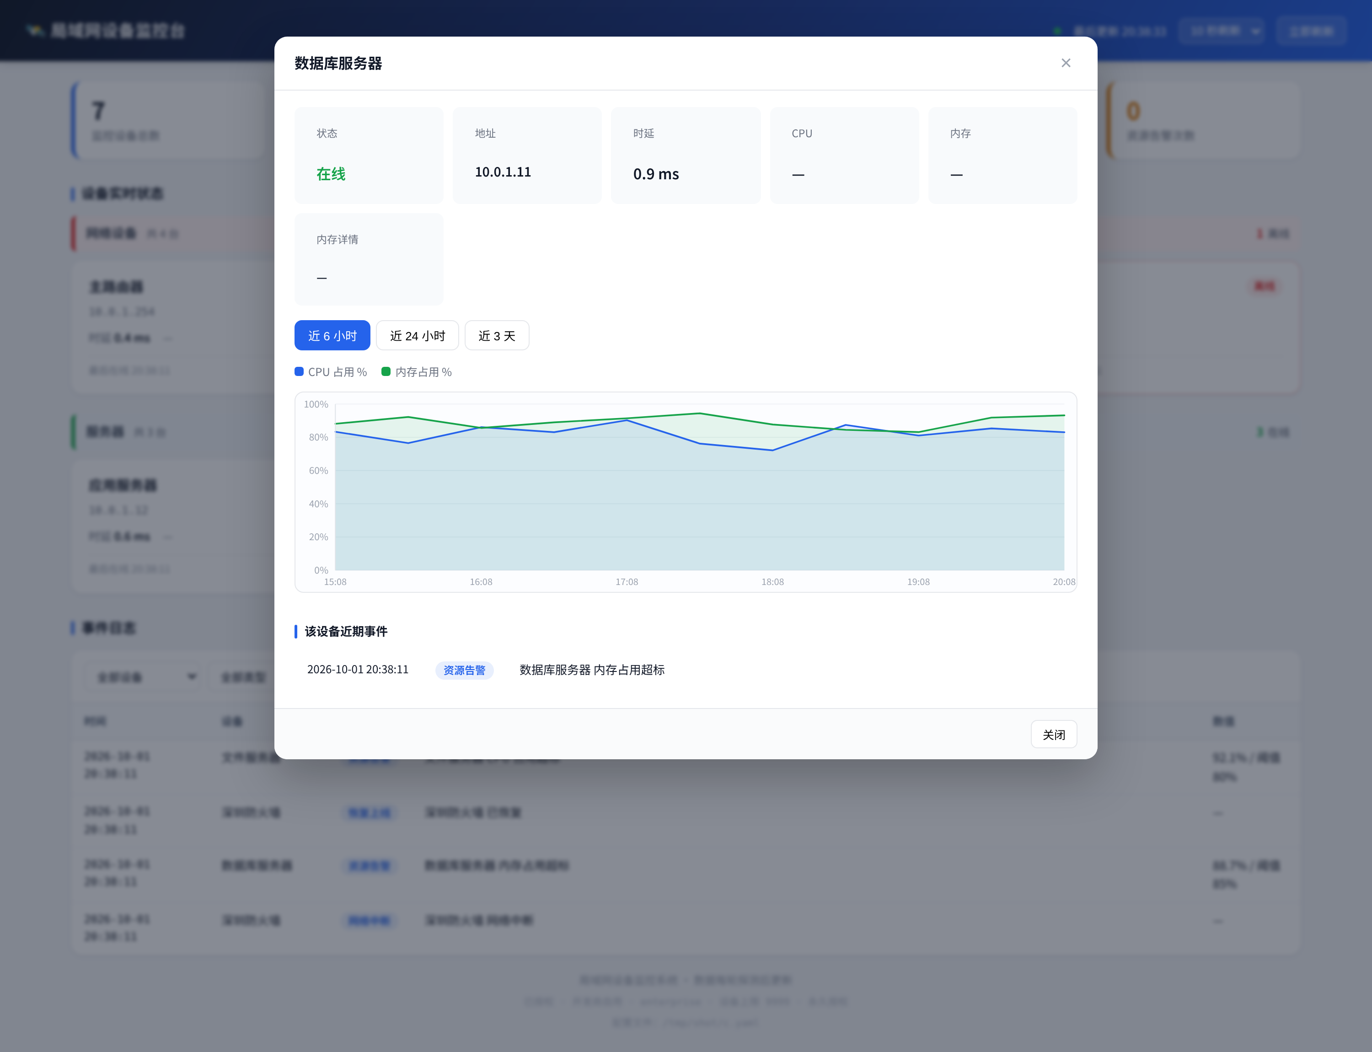Open the 状态 在线 status card
Screen dimensions: 1372x1052
[x=369, y=155]
